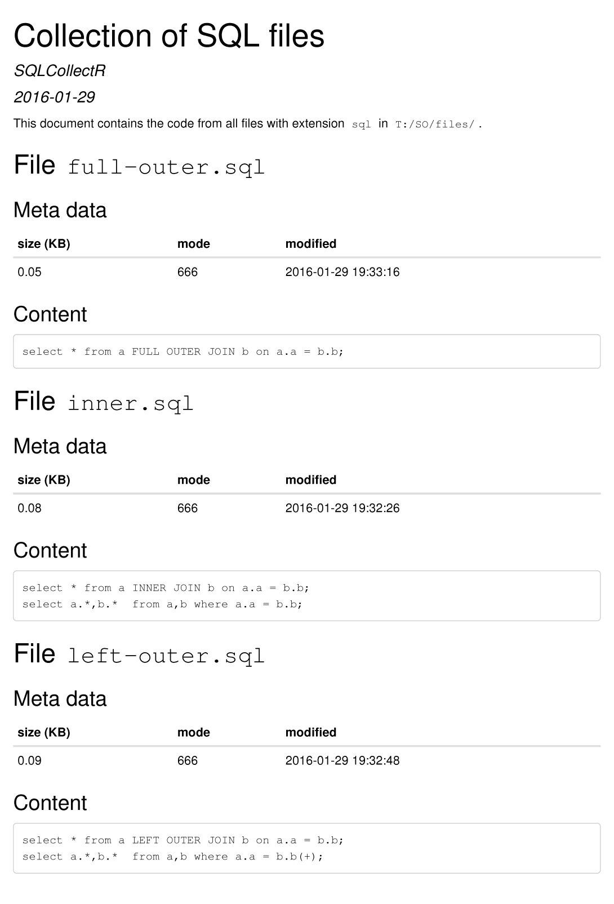Click the 'modified' column header under left-outer.sql
This screenshot has width=614, height=904.
pyautogui.click(x=311, y=732)
